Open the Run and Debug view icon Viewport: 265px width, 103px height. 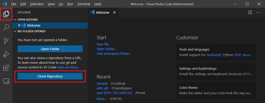pos(6,54)
